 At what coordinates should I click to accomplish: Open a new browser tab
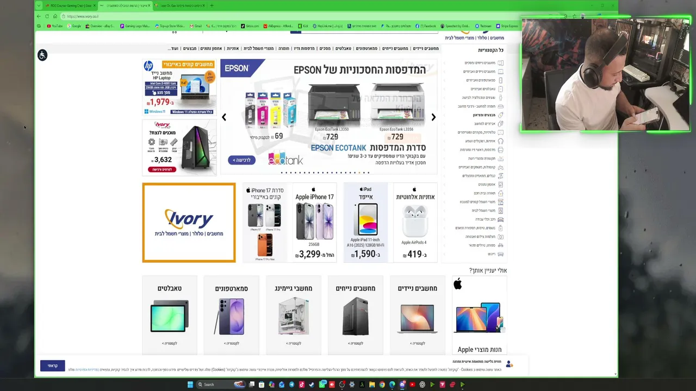pos(212,5)
